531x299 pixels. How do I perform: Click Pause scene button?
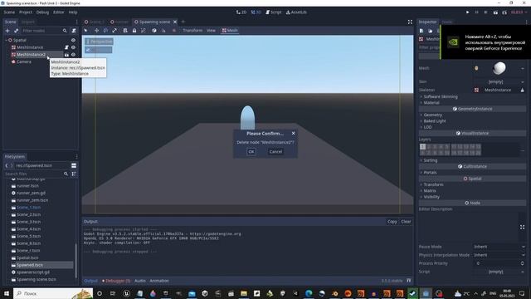(x=476, y=12)
